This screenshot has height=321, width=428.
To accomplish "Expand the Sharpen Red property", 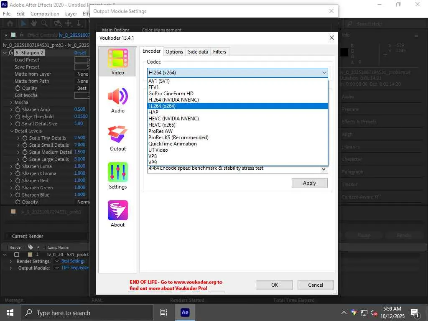I will click(11, 181).
